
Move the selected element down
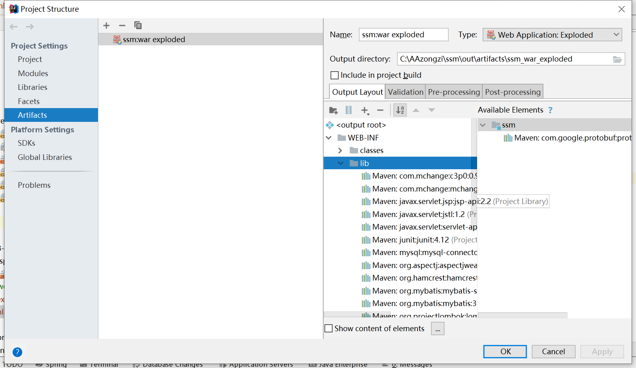(432, 110)
